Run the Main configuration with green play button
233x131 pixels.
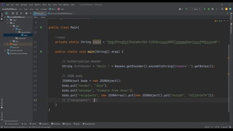tap(205, 9)
